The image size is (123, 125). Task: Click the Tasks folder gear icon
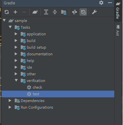pos(17,27)
